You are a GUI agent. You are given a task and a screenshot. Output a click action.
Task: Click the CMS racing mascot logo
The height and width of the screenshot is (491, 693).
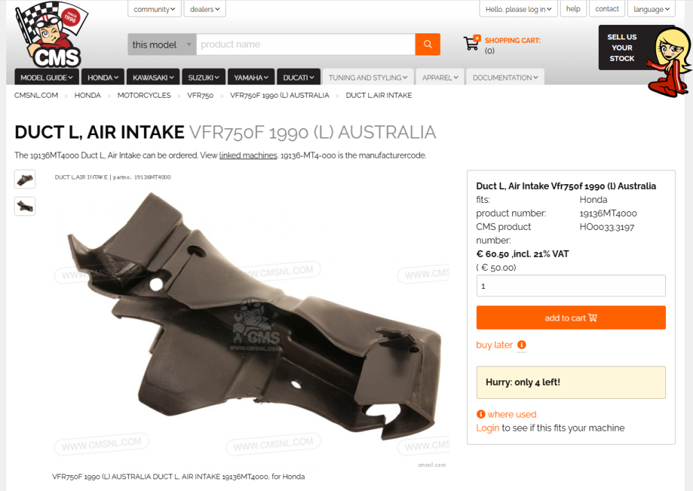pos(51,35)
